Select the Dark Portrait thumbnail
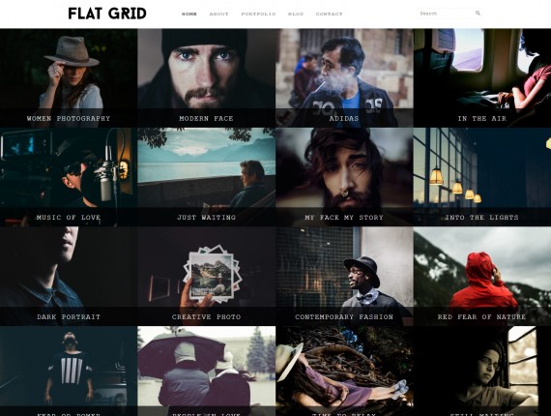551x416 pixels. [x=69, y=276]
